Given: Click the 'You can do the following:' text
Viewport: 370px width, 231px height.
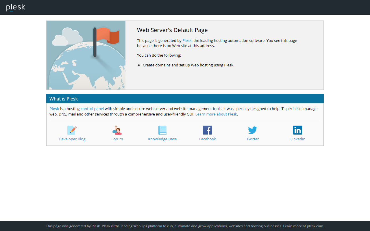Looking at the screenshot, I should tap(159, 55).
